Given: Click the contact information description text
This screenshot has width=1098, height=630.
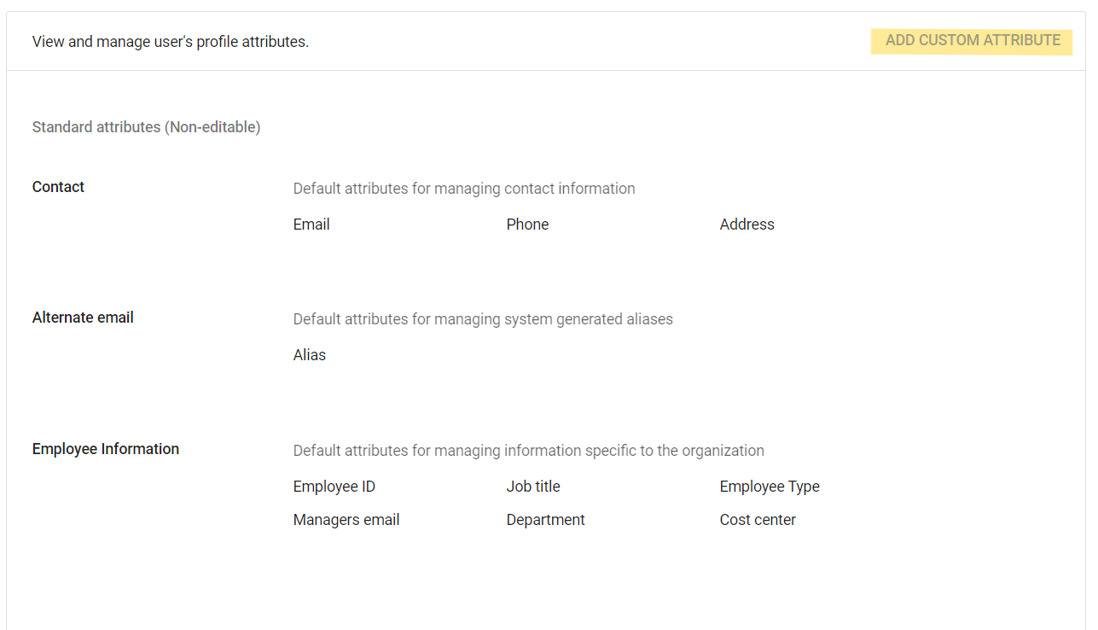Looking at the screenshot, I should click(464, 189).
